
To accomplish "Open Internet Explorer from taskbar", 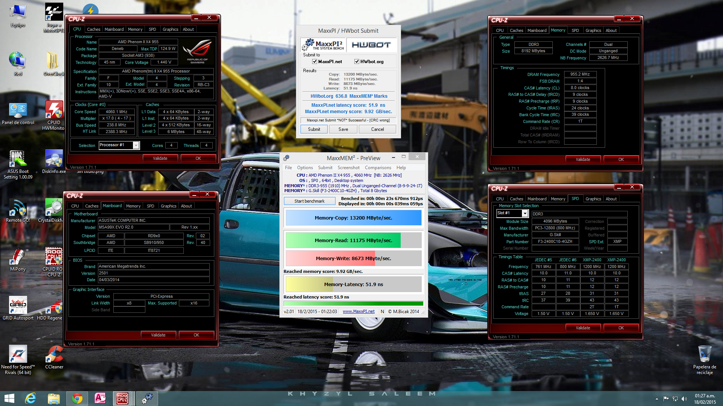I will pos(31,398).
